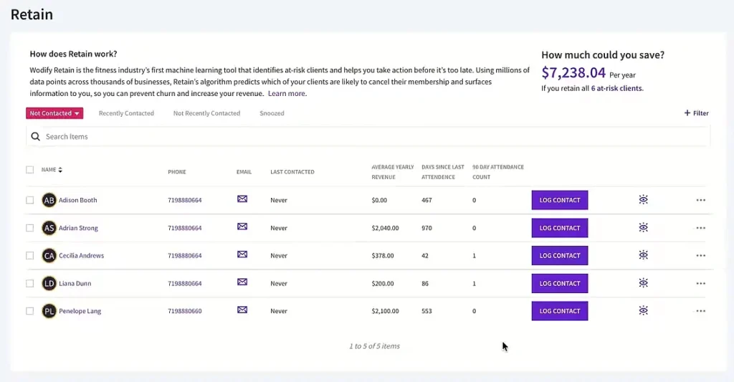This screenshot has width=734, height=382.
Task: Click the 970 days value
Action: [x=426, y=228]
